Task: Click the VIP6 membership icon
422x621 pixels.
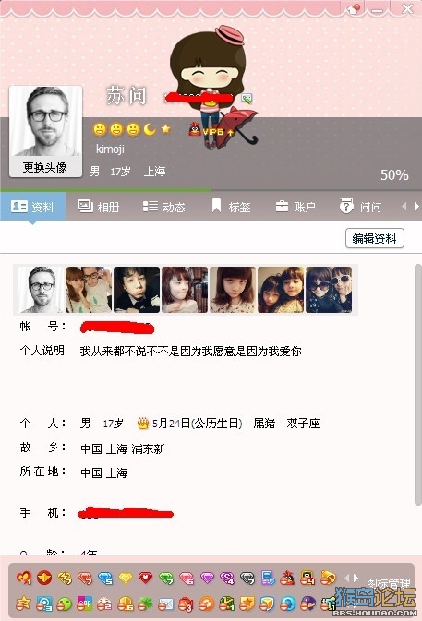Action: (211, 131)
